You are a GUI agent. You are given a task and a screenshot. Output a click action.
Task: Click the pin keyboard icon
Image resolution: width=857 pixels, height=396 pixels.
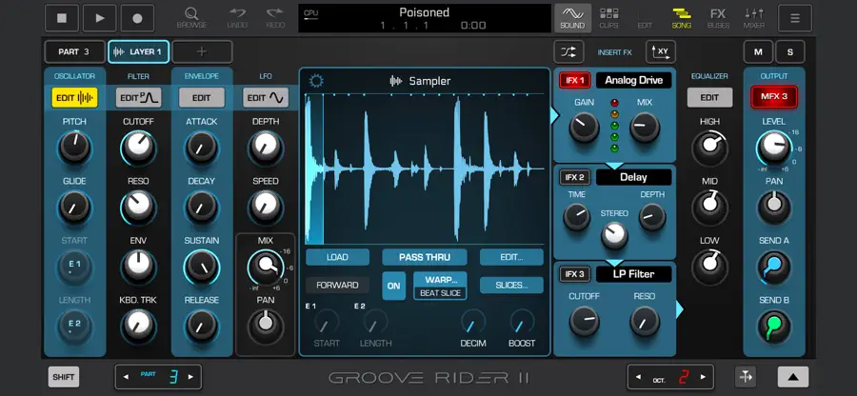746,377
